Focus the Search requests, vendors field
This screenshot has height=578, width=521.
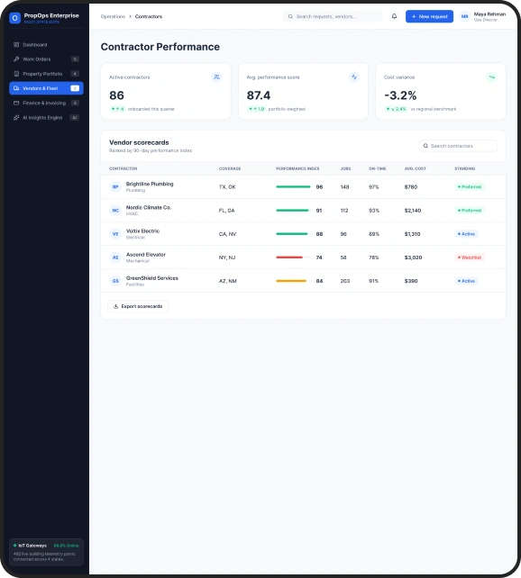pyautogui.click(x=333, y=16)
